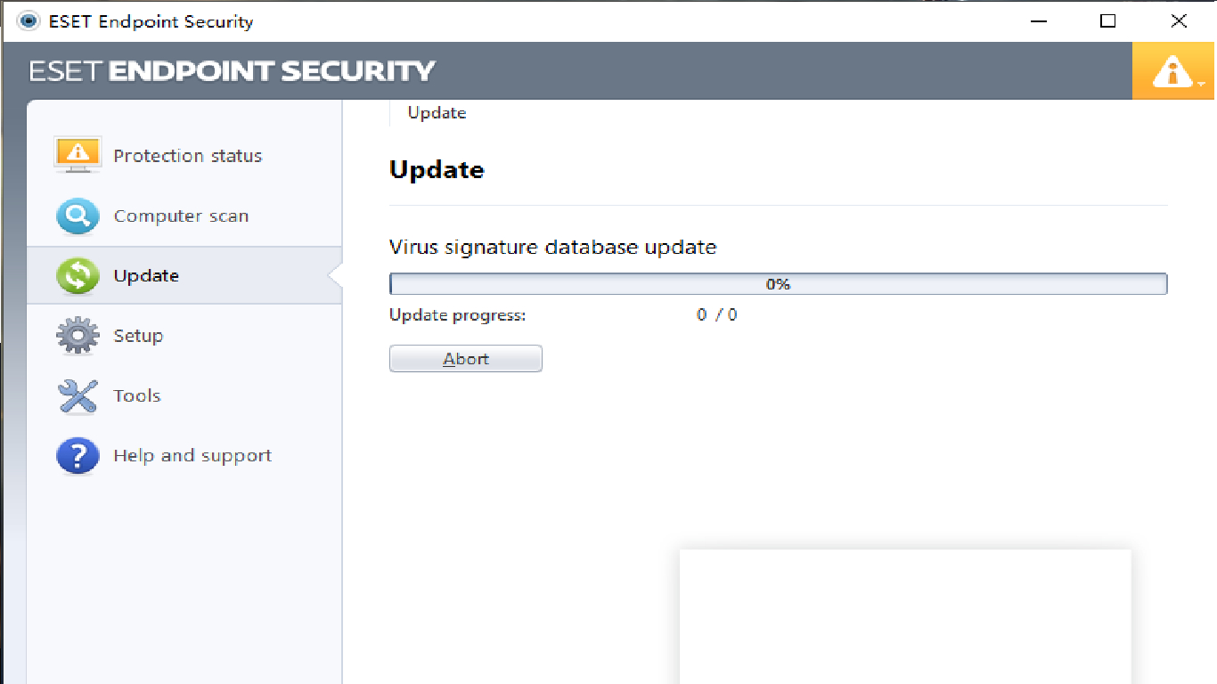Click the blue Help question mark icon
Image resolution: width=1217 pixels, height=684 pixels.
pos(78,455)
